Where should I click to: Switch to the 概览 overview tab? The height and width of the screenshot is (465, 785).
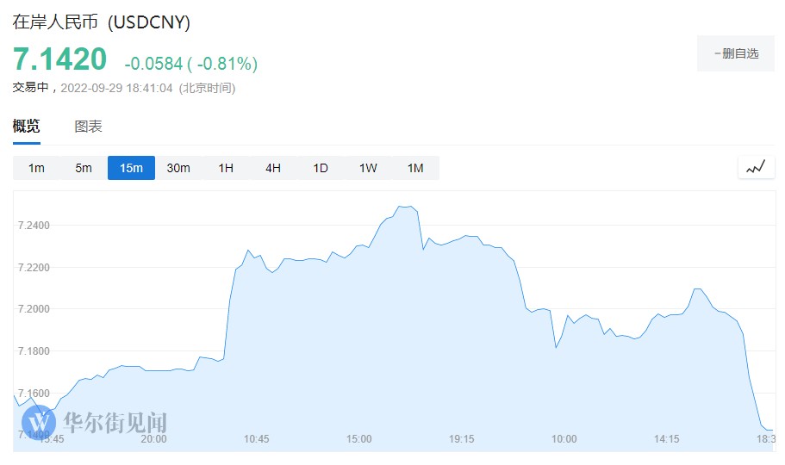(x=26, y=127)
